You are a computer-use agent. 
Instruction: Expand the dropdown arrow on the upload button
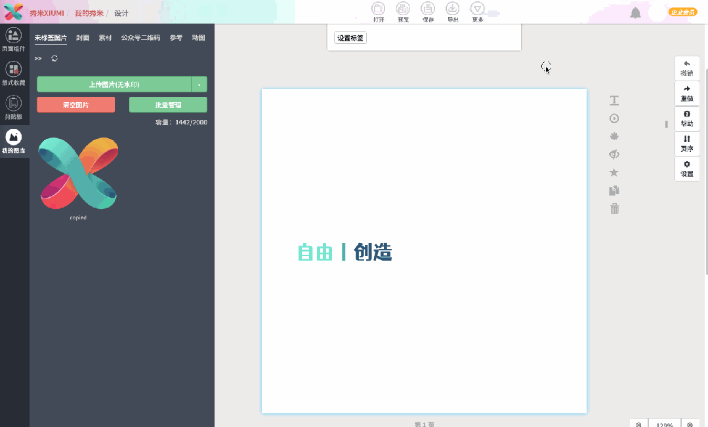point(201,84)
